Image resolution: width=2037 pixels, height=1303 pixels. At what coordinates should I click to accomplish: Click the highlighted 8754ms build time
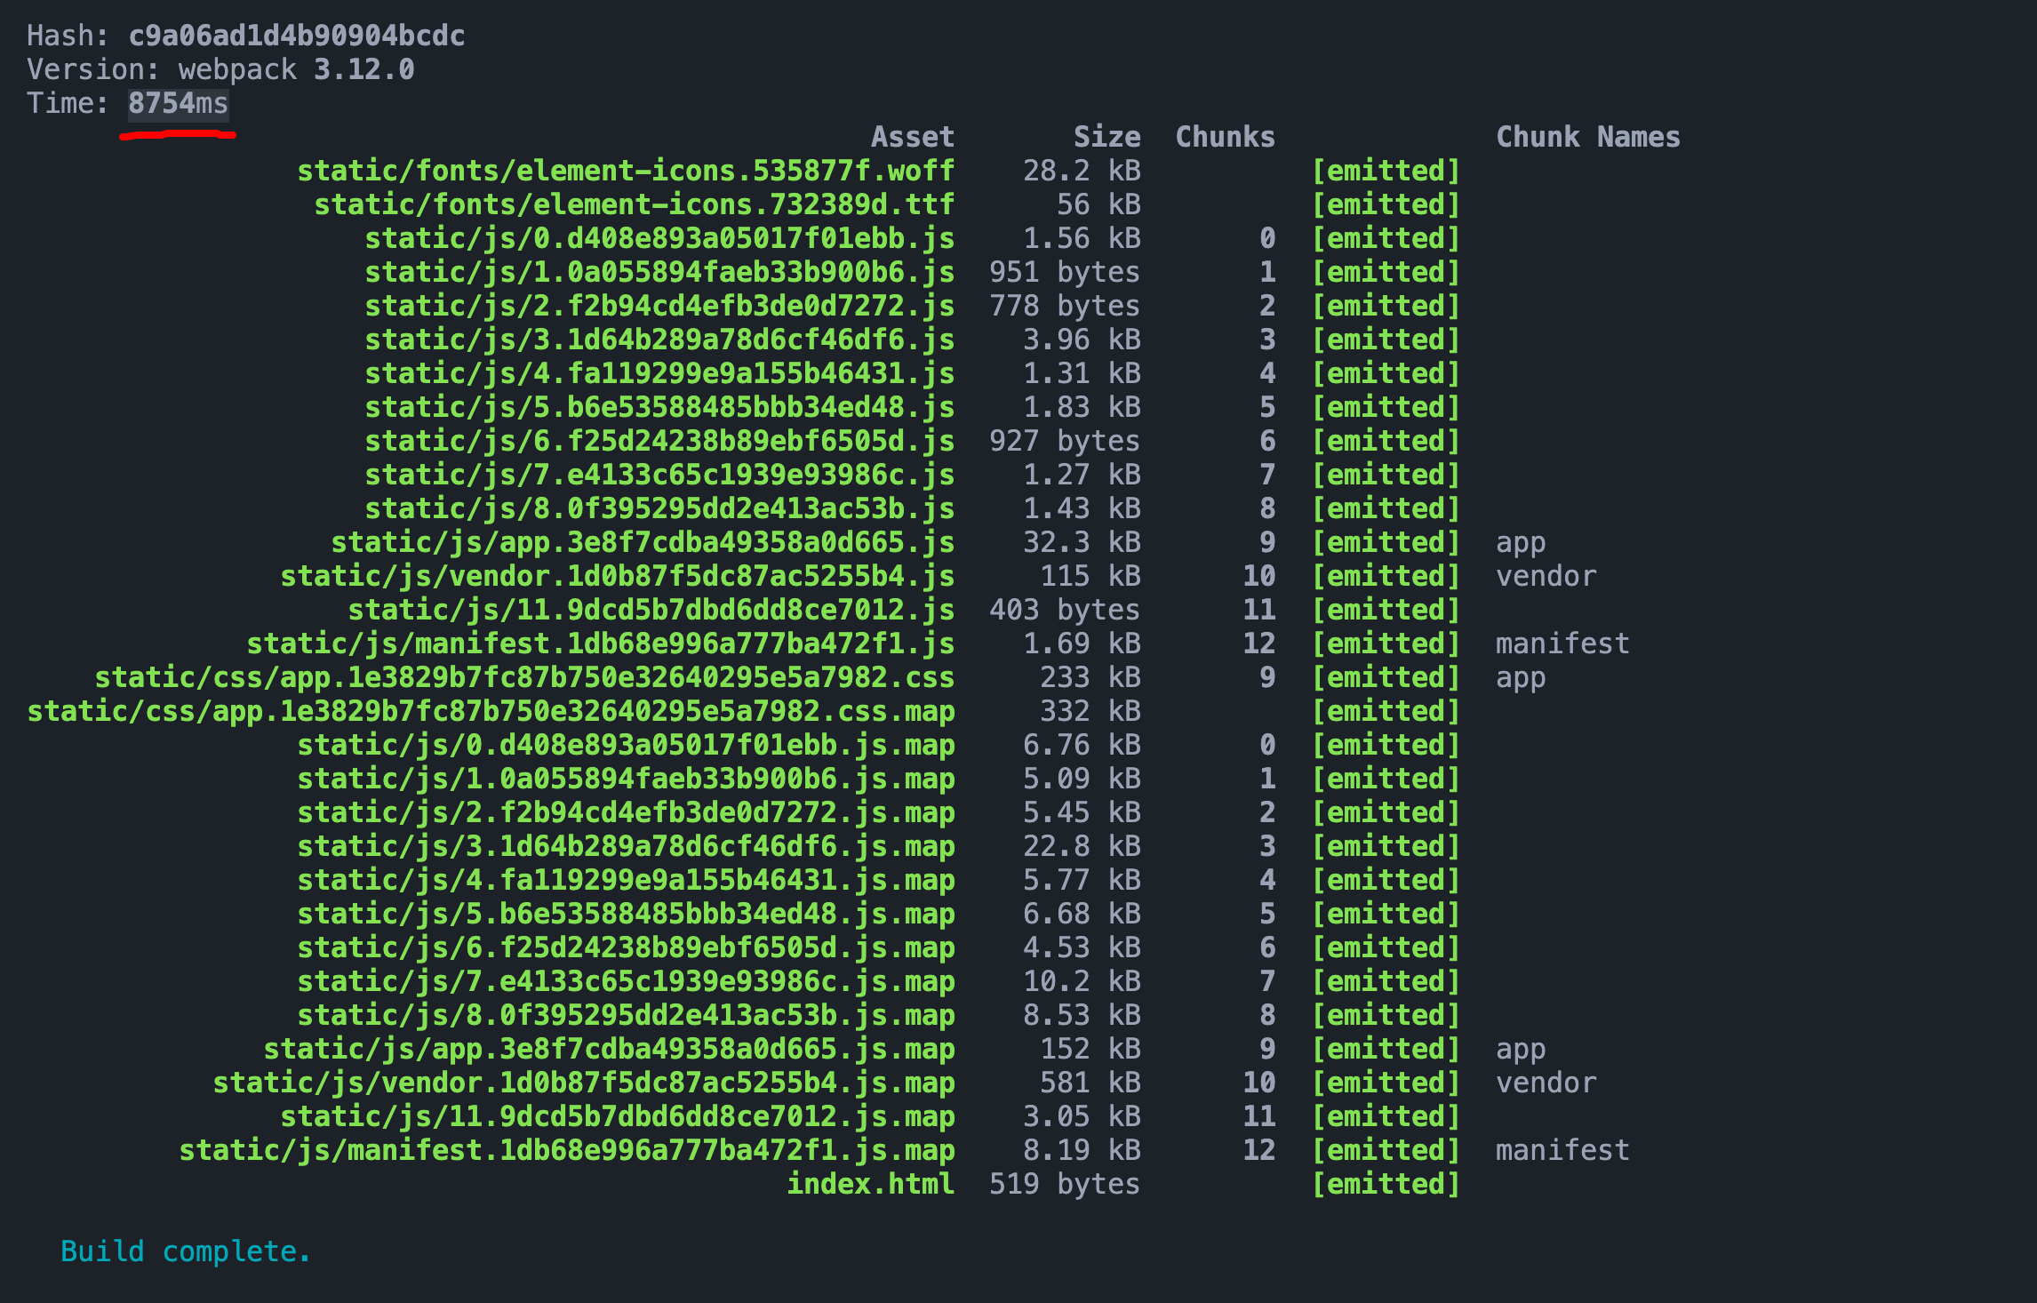178,104
